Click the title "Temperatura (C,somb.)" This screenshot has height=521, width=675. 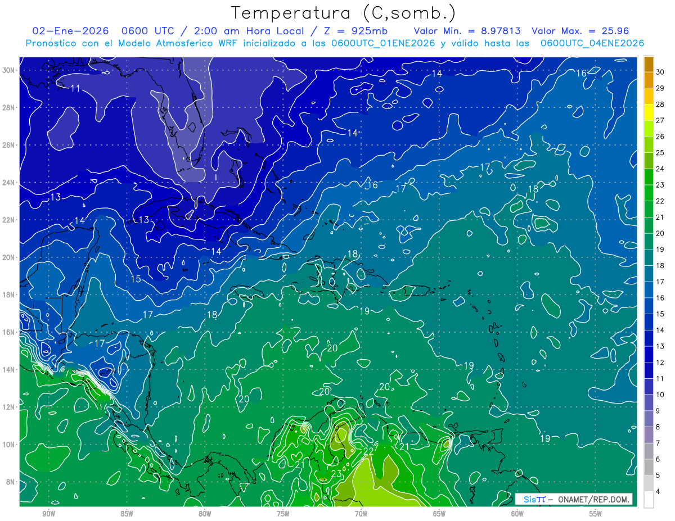tap(343, 13)
